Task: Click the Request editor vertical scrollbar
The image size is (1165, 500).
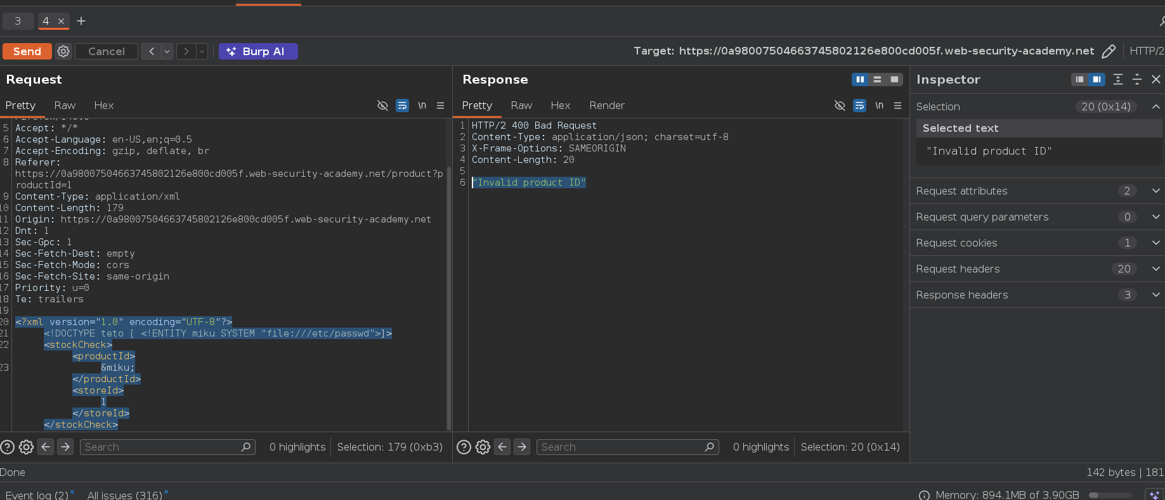Action: click(449, 298)
